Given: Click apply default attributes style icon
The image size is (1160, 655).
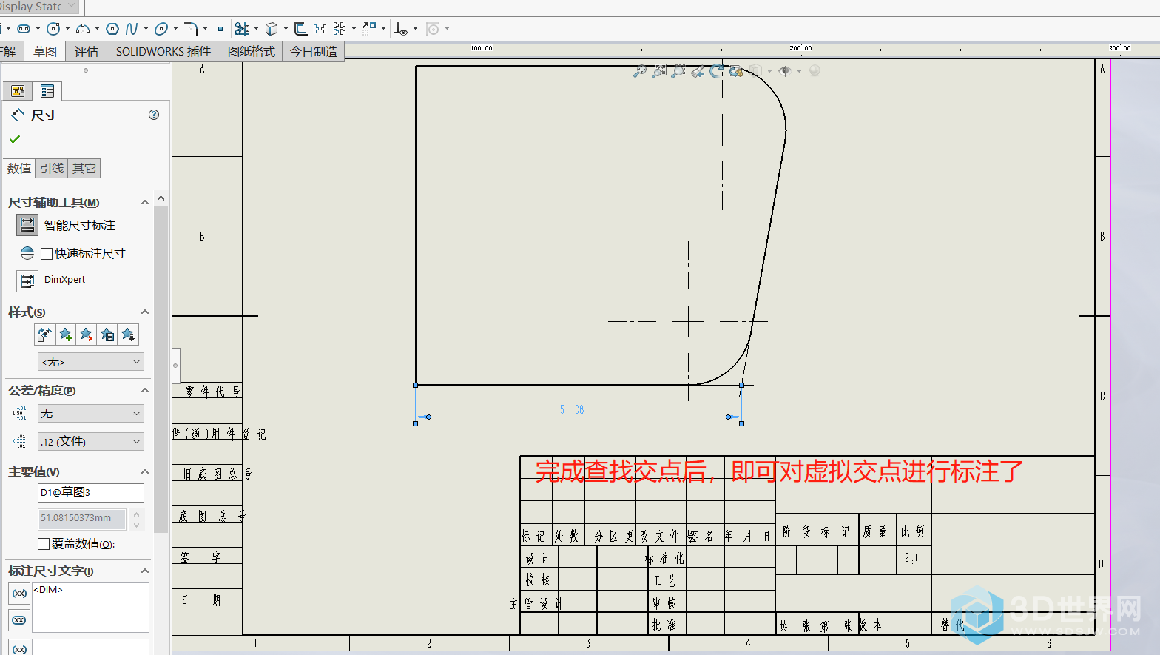Looking at the screenshot, I should (x=44, y=335).
